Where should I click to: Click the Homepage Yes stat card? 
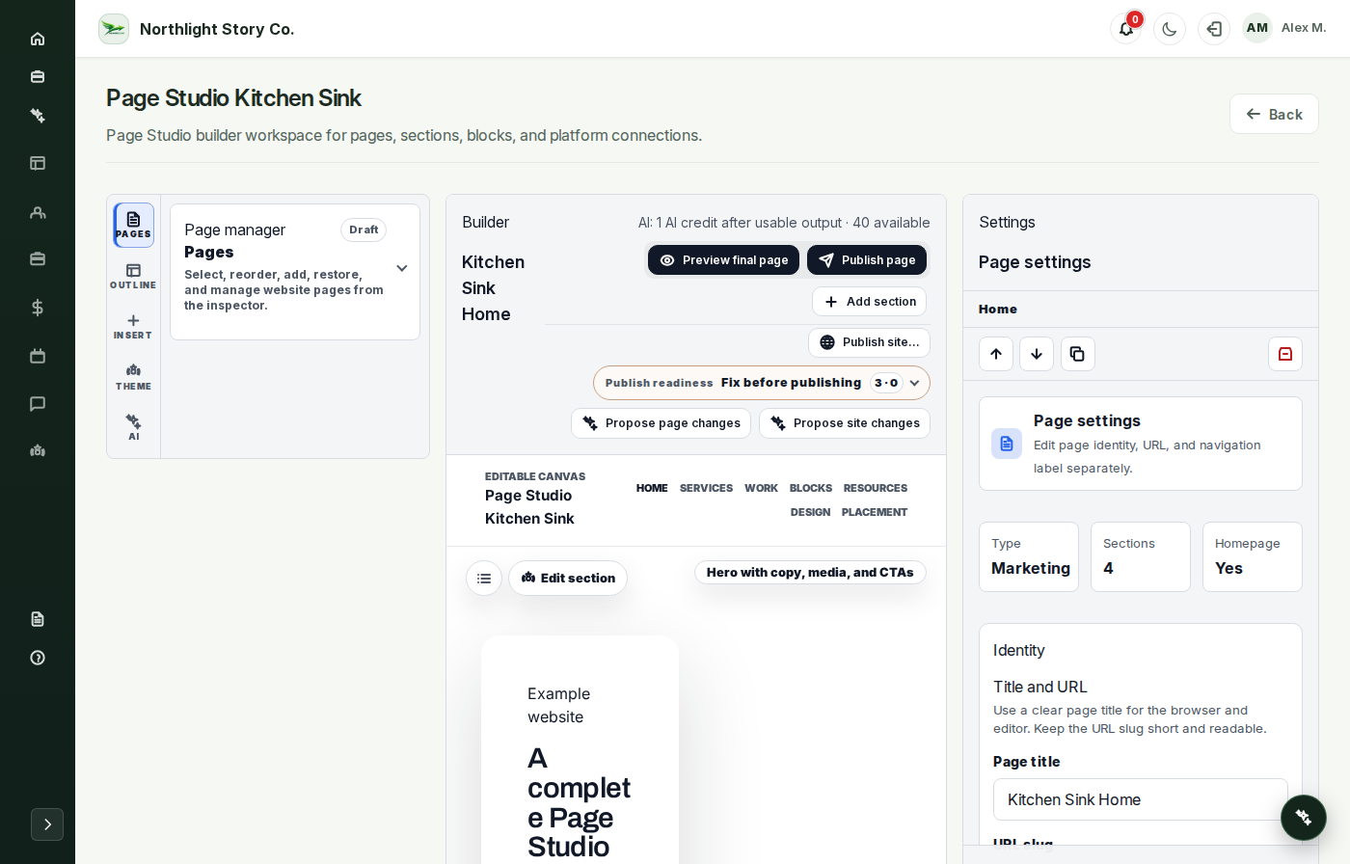(x=1253, y=557)
